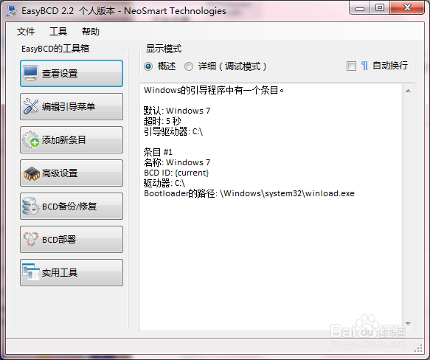The height and width of the screenshot is (360, 430).
Task: Open the 帮助 menu
Action: [x=91, y=32]
